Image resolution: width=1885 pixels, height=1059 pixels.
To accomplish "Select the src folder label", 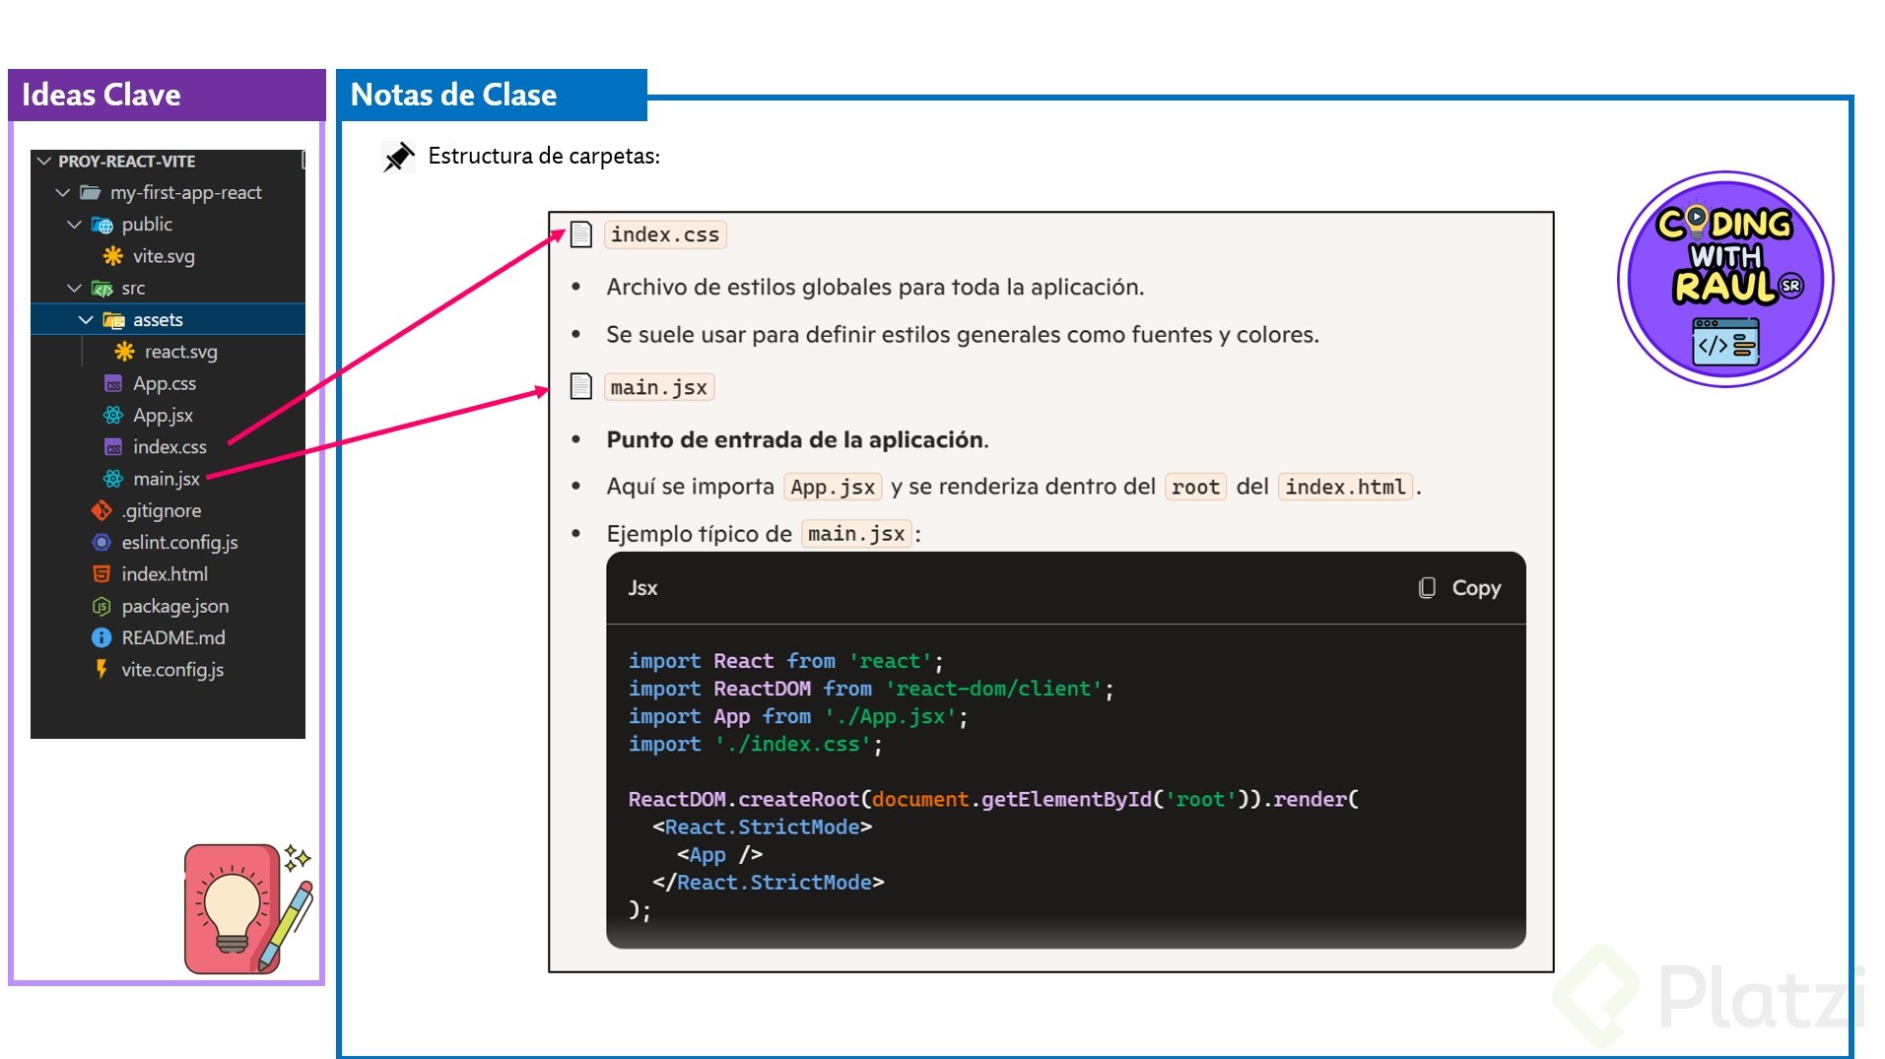I will (x=133, y=289).
